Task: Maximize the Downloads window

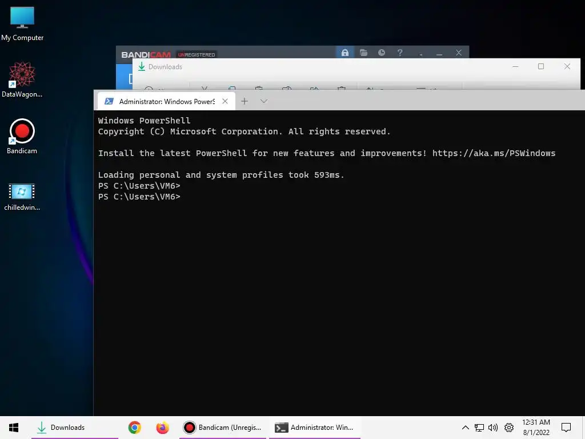Action: point(541,66)
